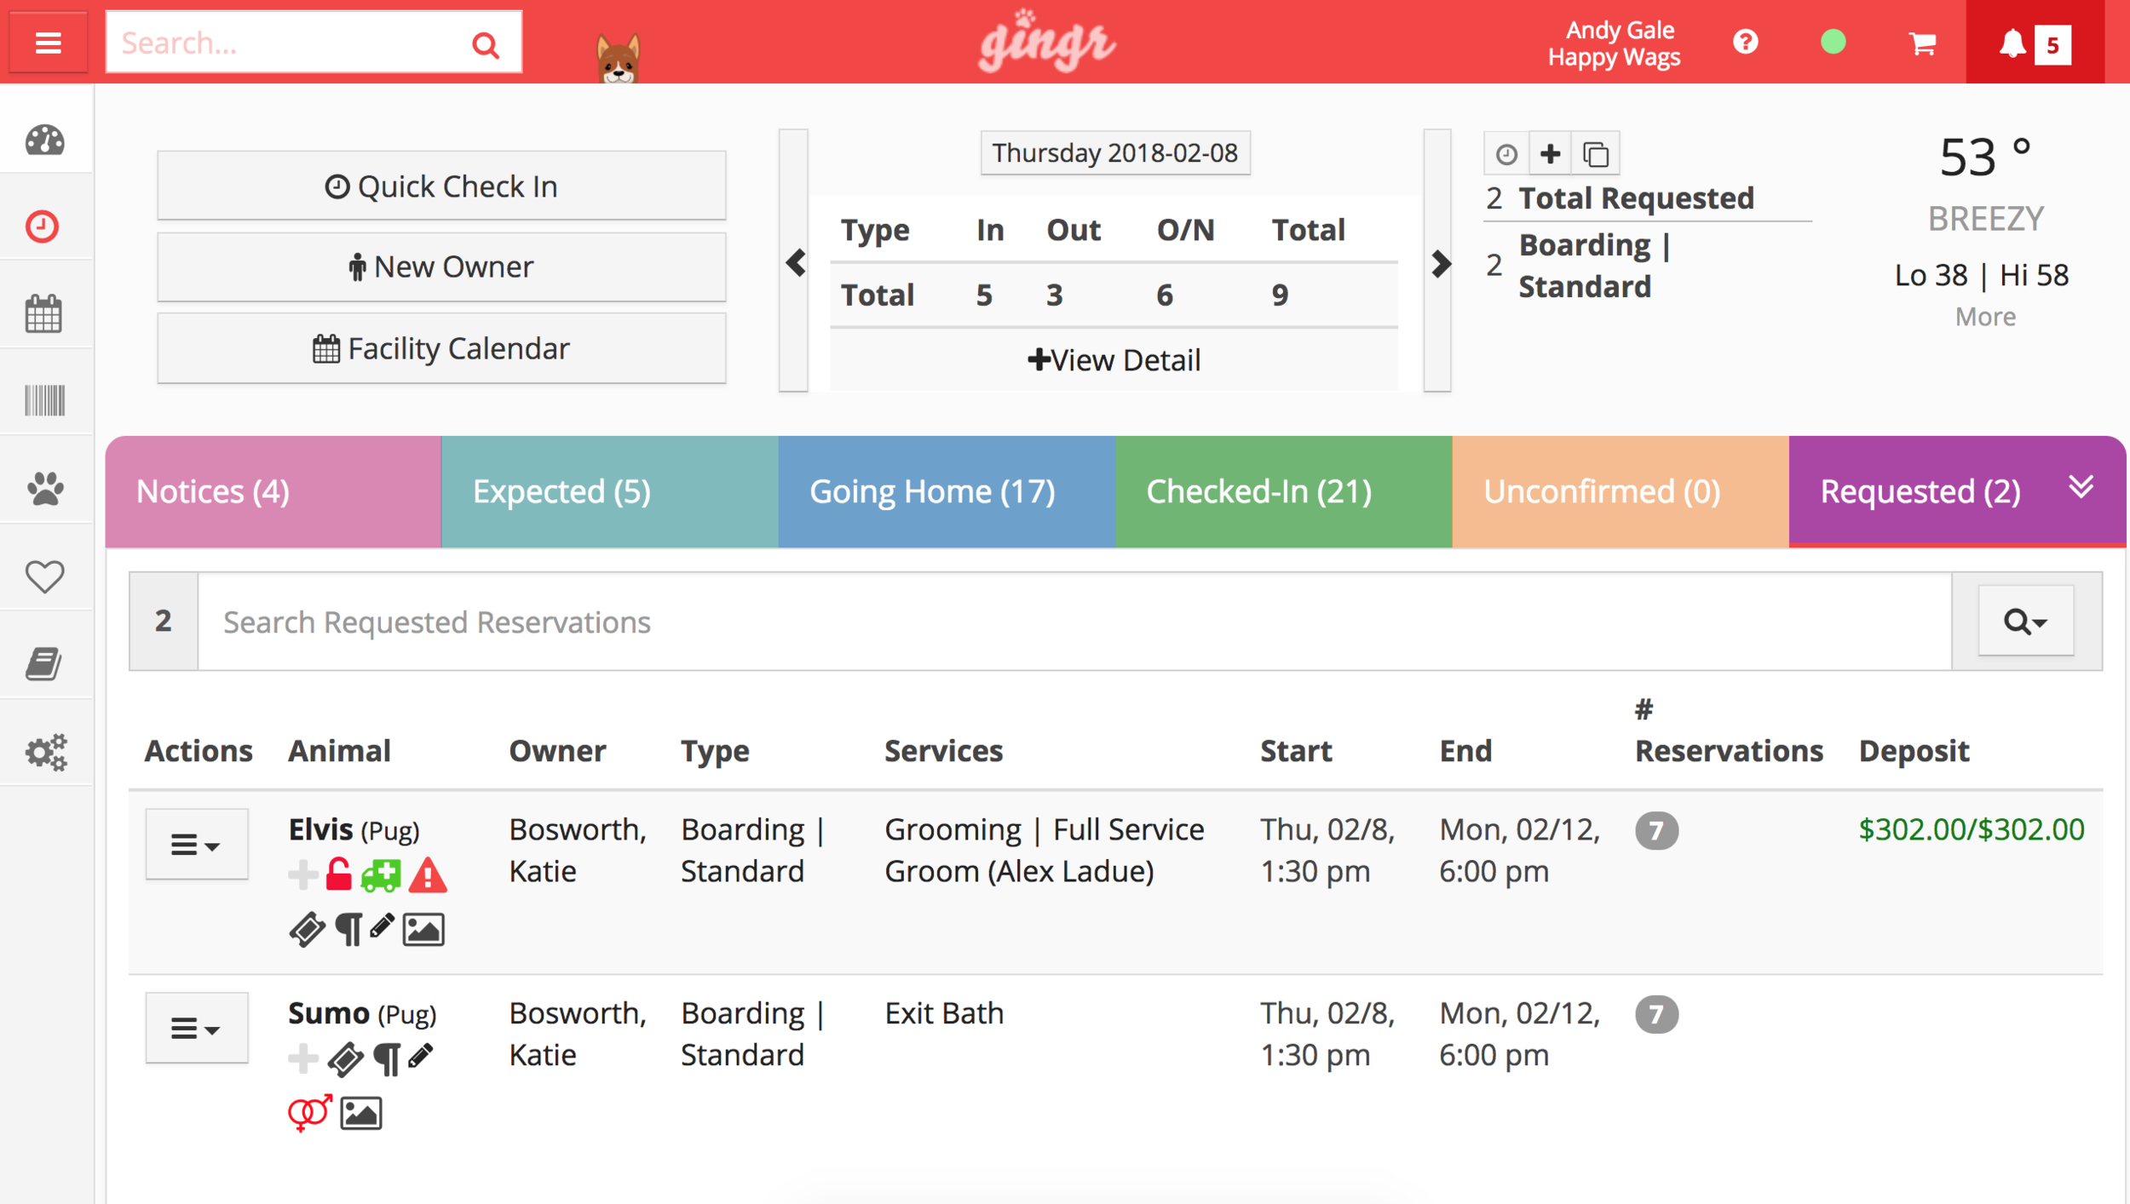The width and height of the screenshot is (2130, 1204).
Task: Click the red warning triangle for Elvis
Action: pos(428,875)
